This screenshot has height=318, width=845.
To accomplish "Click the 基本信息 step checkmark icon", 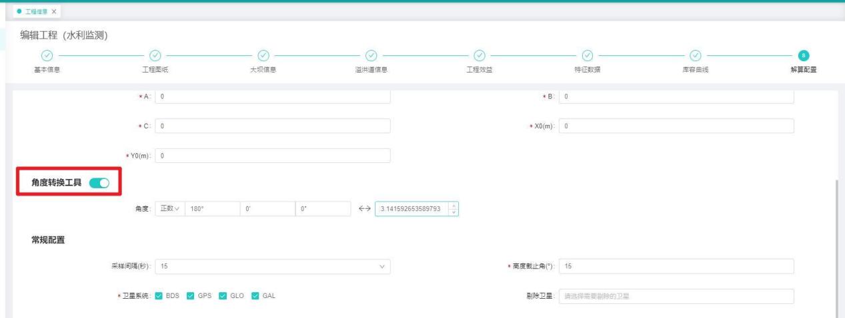I will coord(47,56).
